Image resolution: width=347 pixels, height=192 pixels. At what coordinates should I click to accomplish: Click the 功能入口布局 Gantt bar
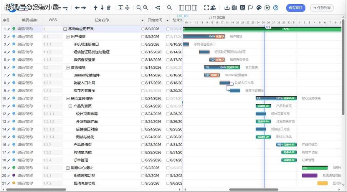(225, 83)
